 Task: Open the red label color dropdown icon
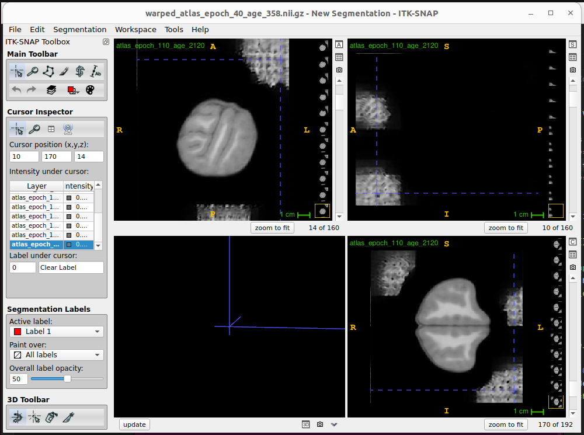point(72,90)
